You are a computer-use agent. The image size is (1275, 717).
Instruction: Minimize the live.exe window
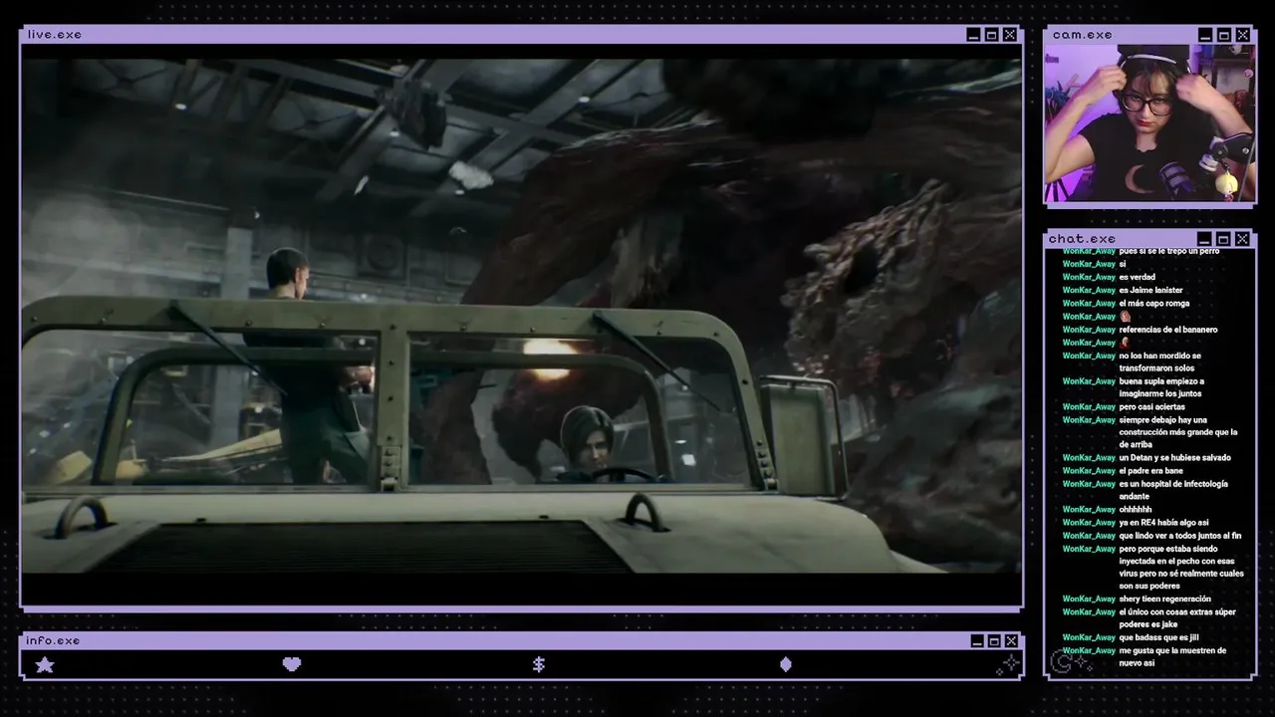[x=973, y=35]
